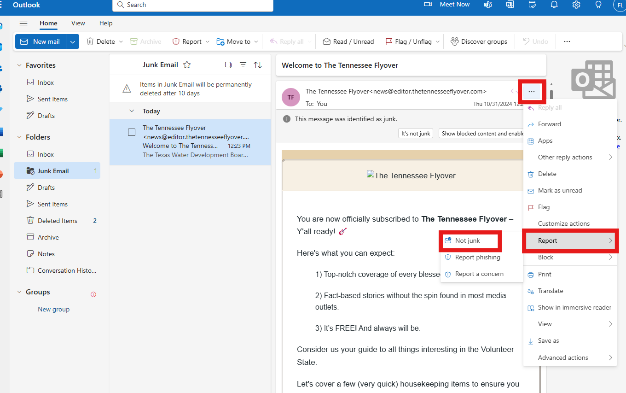Select Print in the context menu
Screen dimensions: 626x393
click(570, 274)
